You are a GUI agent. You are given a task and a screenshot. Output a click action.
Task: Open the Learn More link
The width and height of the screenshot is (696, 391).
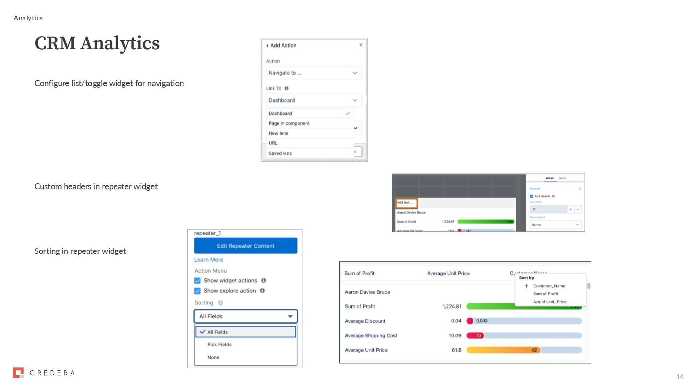[208, 260]
